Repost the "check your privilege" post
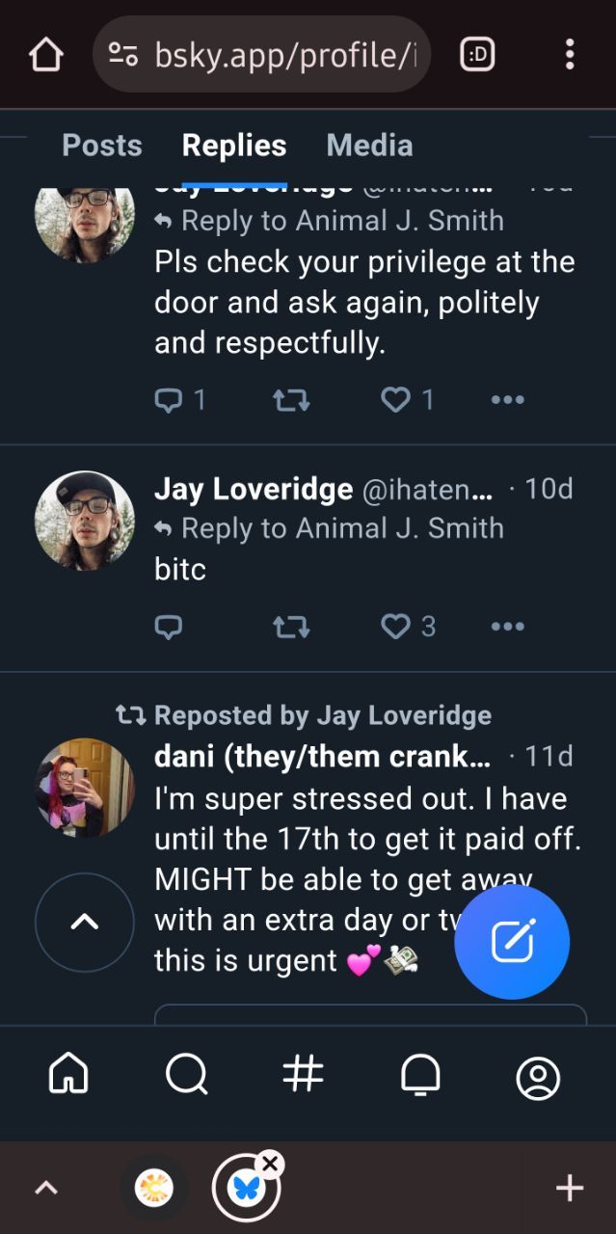This screenshot has width=616, height=1234. tap(291, 399)
